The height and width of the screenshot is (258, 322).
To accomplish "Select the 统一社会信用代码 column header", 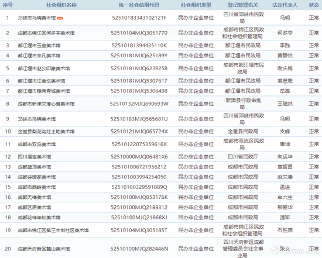I will coord(139,5).
